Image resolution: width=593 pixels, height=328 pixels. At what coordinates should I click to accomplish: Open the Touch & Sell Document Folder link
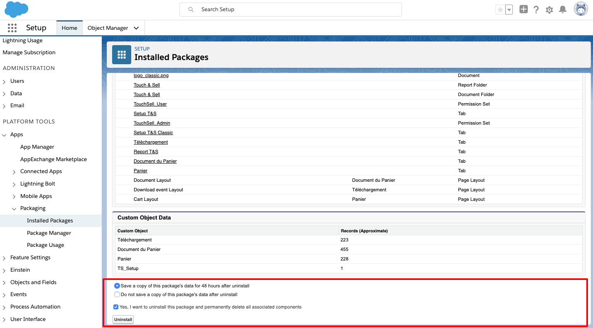click(x=147, y=94)
